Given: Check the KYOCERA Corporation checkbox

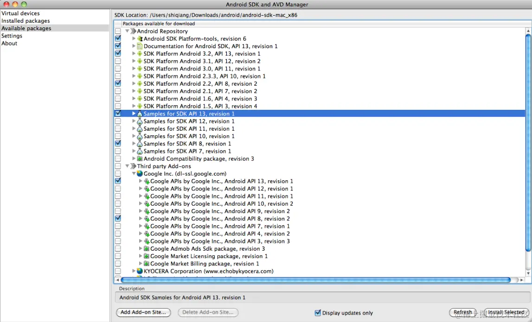Looking at the screenshot, I should click(x=118, y=271).
